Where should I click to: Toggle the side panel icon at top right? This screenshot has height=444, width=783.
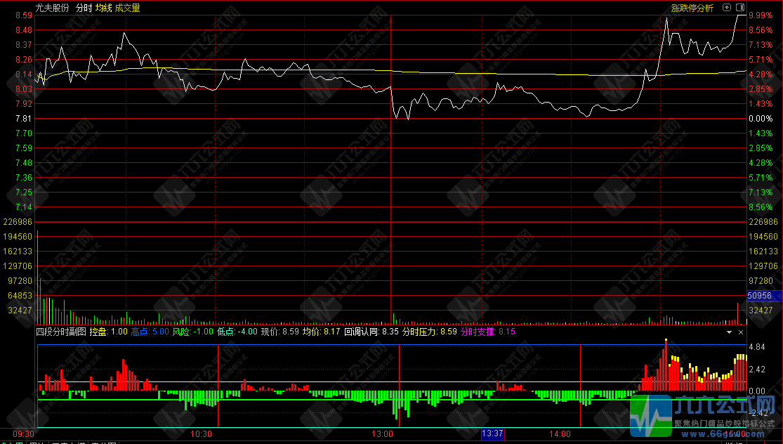(x=739, y=8)
